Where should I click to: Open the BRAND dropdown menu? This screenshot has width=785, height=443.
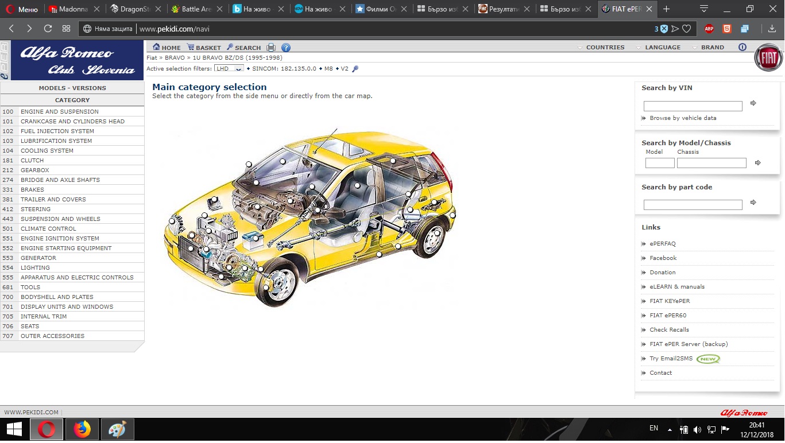[x=712, y=48]
